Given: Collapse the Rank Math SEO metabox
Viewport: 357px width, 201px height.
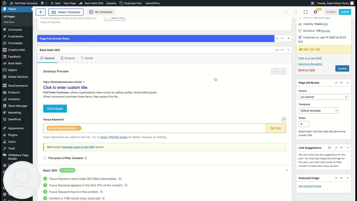Looking at the screenshot, I should pyautogui.click(x=288, y=50).
